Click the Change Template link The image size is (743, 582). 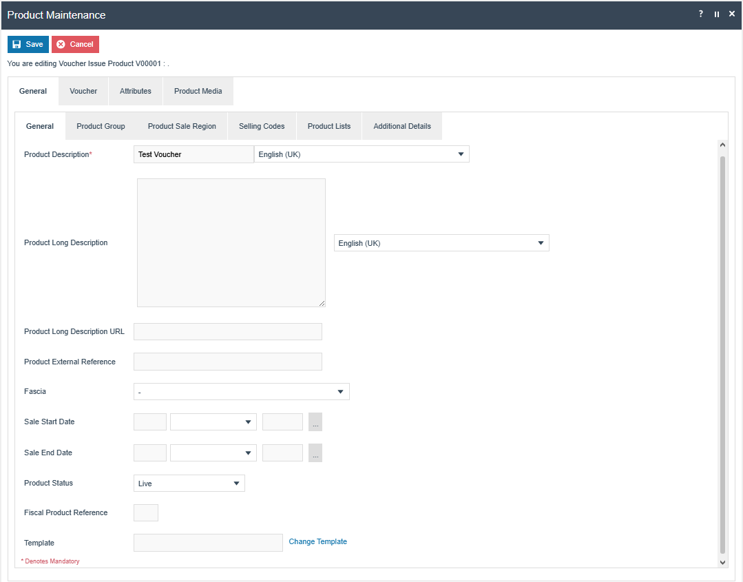point(318,542)
